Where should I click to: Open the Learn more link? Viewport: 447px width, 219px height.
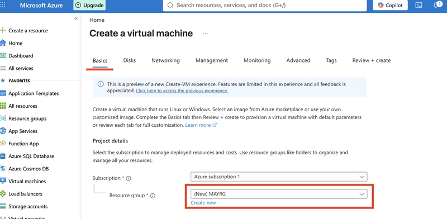click(x=201, y=125)
